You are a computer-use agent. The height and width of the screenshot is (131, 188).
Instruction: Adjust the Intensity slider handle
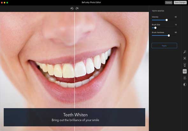click(167, 20)
